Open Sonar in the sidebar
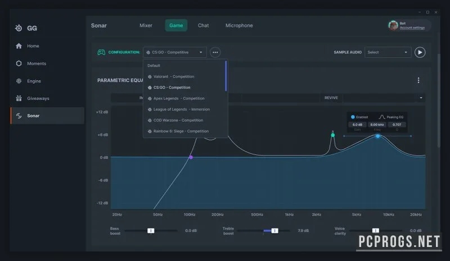Viewport: 450px width, 261px height. pos(47,116)
